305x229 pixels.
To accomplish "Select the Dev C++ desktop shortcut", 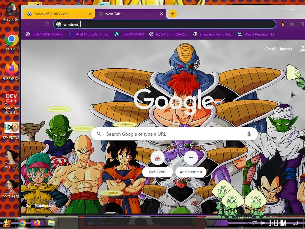I will click(x=11, y=103).
